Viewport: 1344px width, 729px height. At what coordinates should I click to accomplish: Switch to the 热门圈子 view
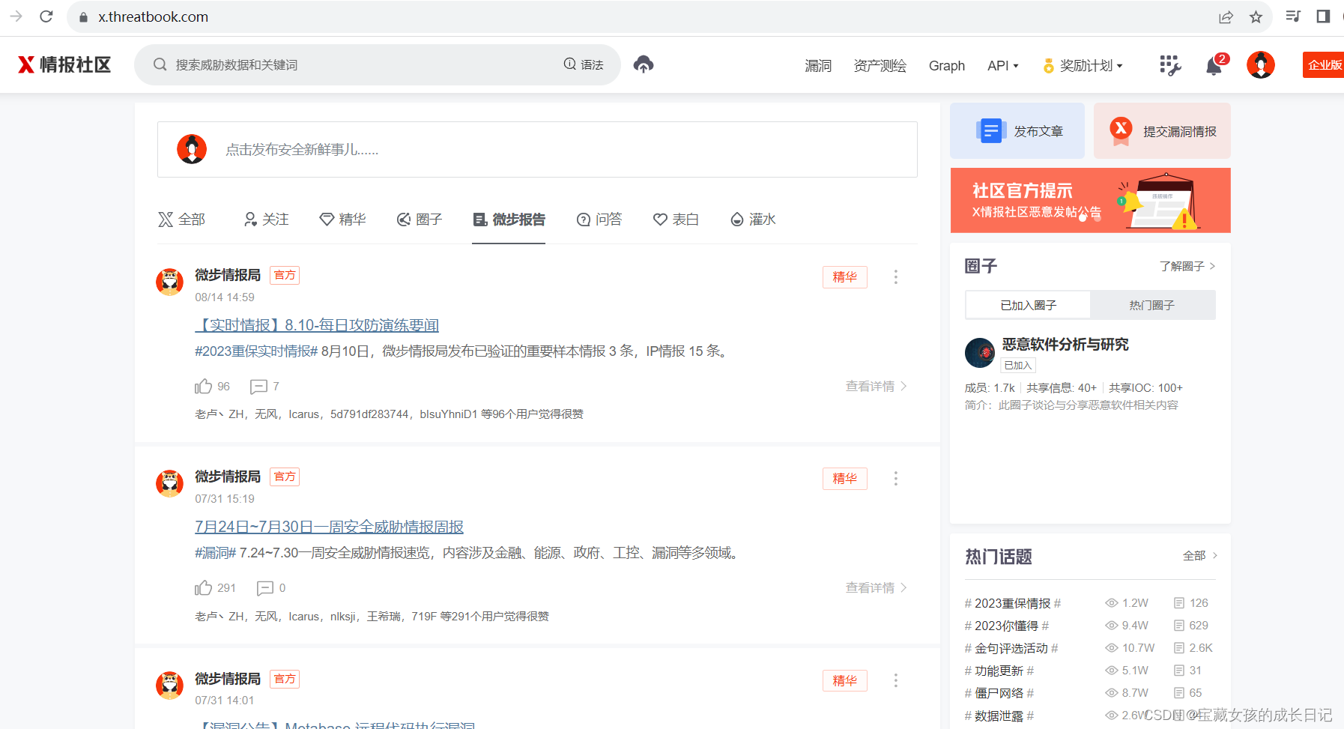click(x=1151, y=305)
